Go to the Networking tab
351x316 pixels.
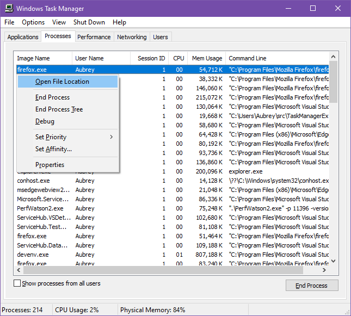132,37
